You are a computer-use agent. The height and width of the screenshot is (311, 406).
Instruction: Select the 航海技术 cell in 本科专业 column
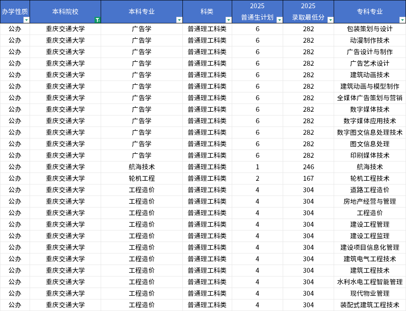tap(141, 167)
